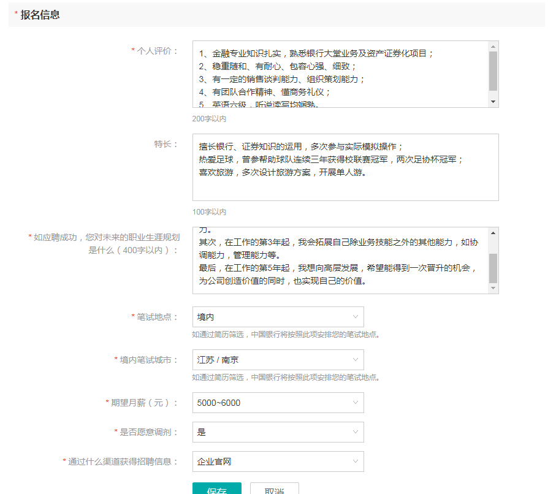
Task: Click chevron icon of 是否愿意调剂 dropdown
Action: coord(355,432)
